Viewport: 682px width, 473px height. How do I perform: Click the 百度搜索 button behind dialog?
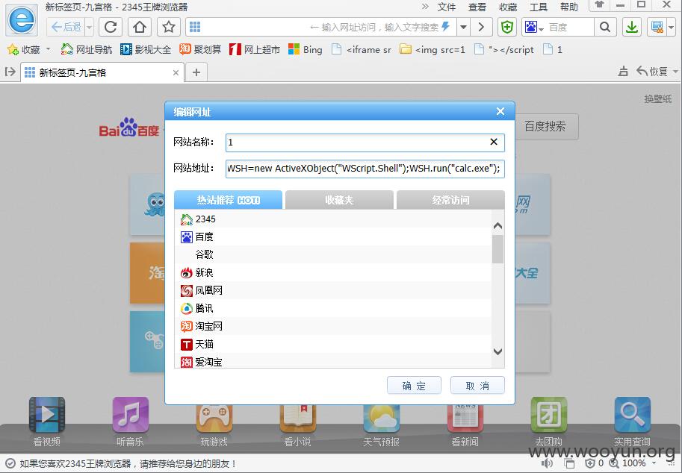coord(546,126)
